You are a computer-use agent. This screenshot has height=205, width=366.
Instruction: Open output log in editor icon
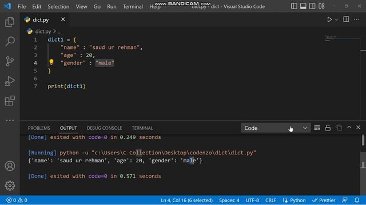(x=339, y=128)
